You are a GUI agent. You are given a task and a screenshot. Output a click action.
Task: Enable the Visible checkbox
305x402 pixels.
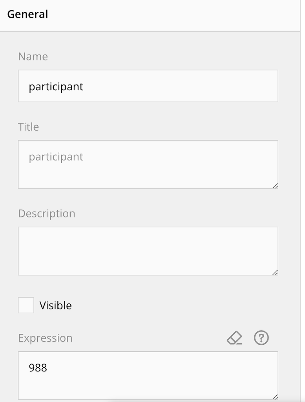(x=26, y=305)
